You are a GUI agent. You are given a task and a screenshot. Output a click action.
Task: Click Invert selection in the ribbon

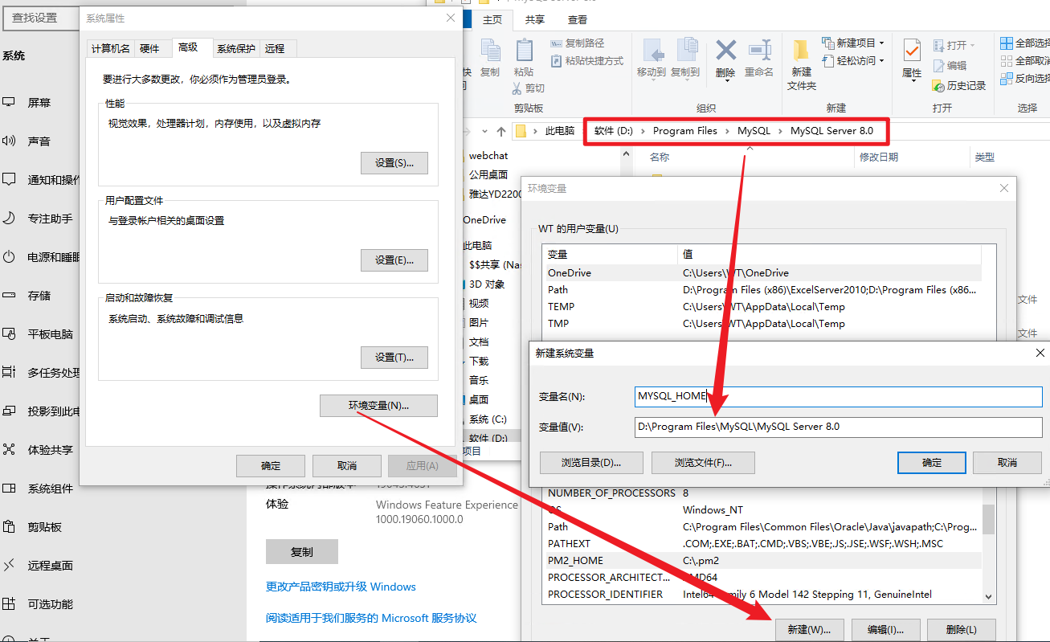point(1025,79)
